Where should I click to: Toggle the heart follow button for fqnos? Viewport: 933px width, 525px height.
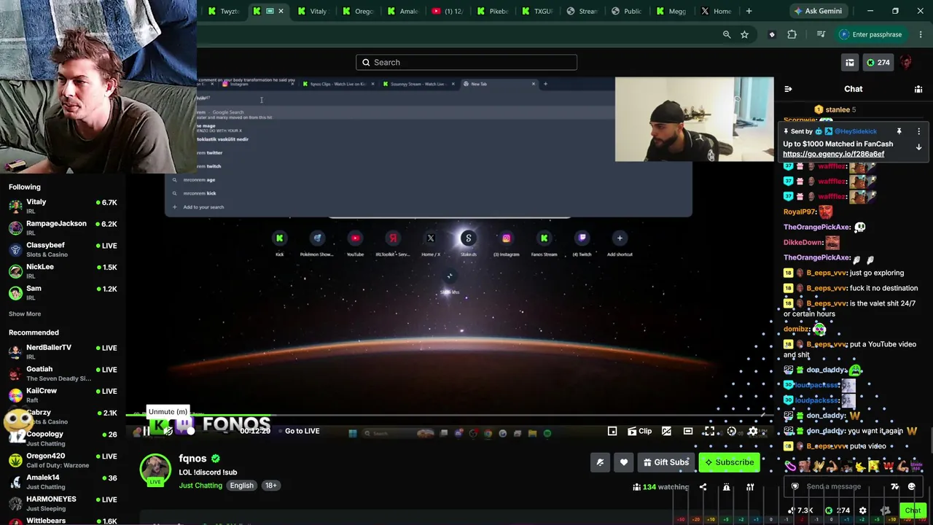[x=623, y=462]
